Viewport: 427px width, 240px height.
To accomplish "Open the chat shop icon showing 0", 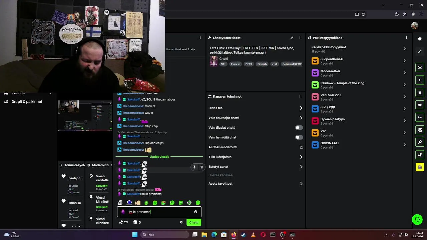I will 137,222.
